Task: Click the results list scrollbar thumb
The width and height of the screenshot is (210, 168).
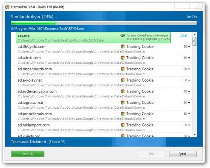Action: pos(194,41)
